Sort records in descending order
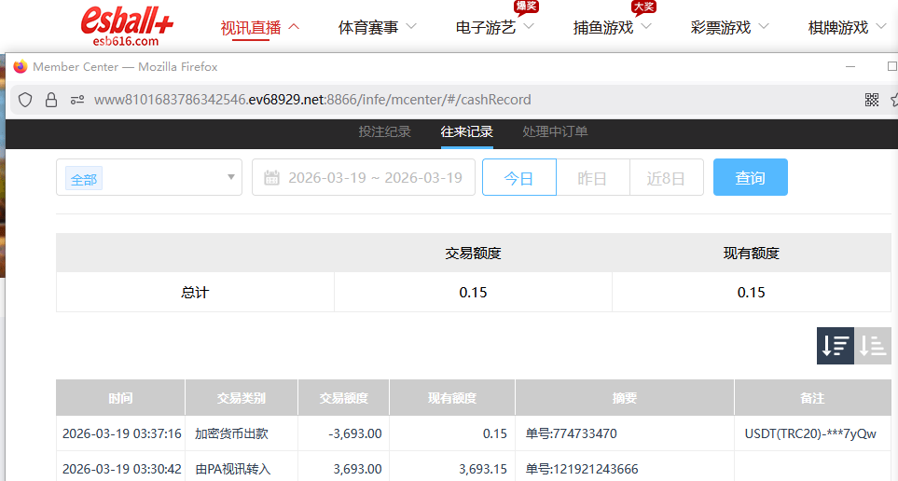 click(835, 346)
